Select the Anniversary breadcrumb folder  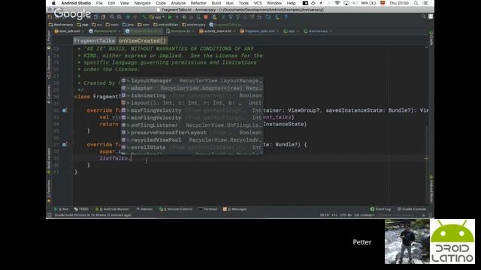tap(61, 25)
